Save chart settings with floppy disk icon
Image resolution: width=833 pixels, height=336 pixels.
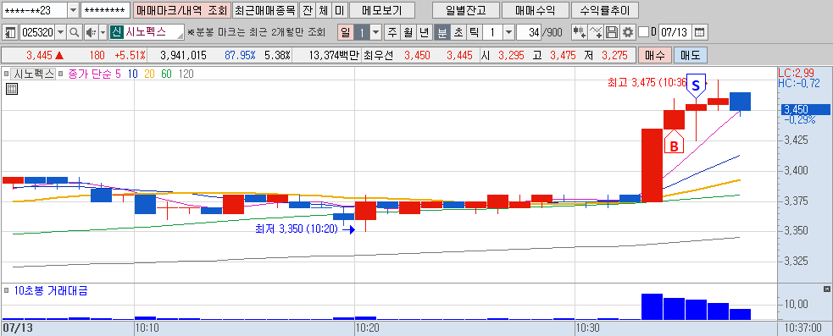point(612,32)
